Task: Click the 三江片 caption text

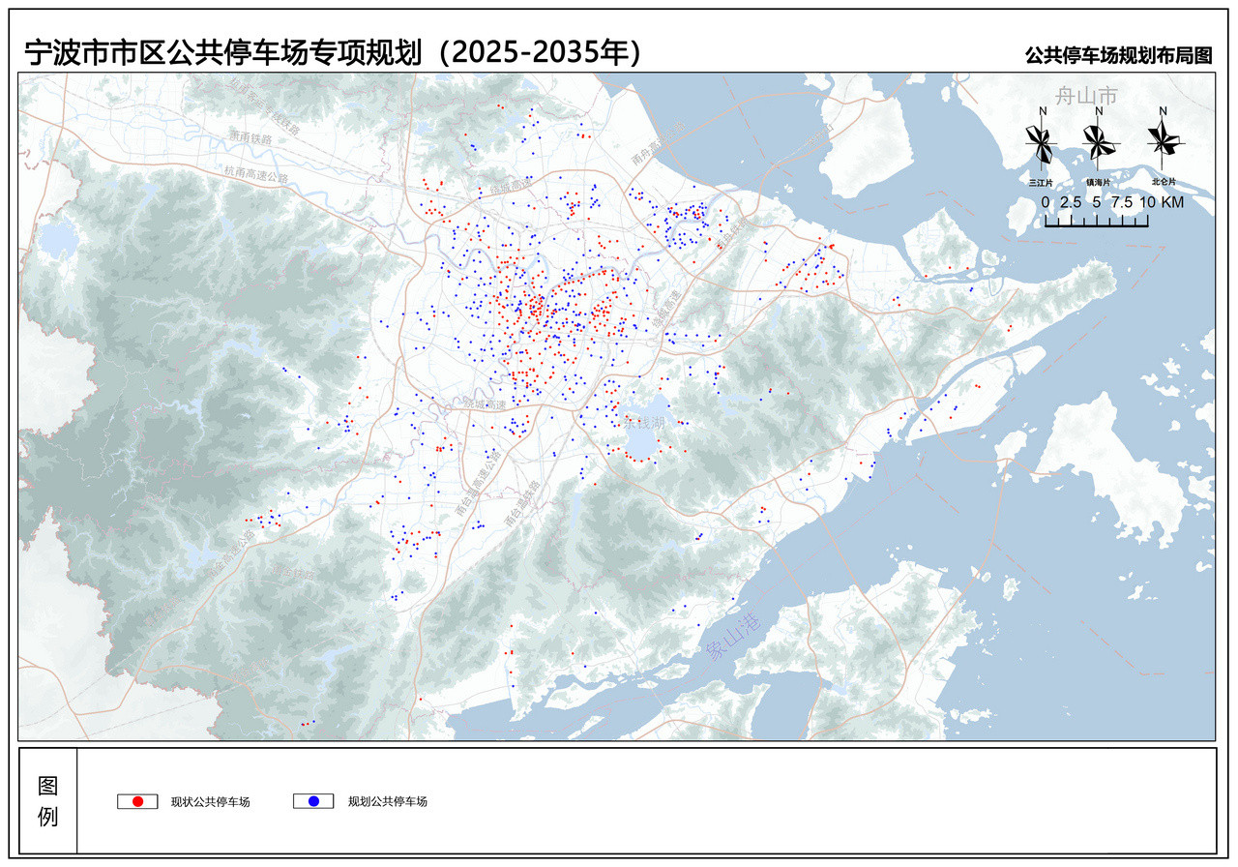Action: [1041, 181]
